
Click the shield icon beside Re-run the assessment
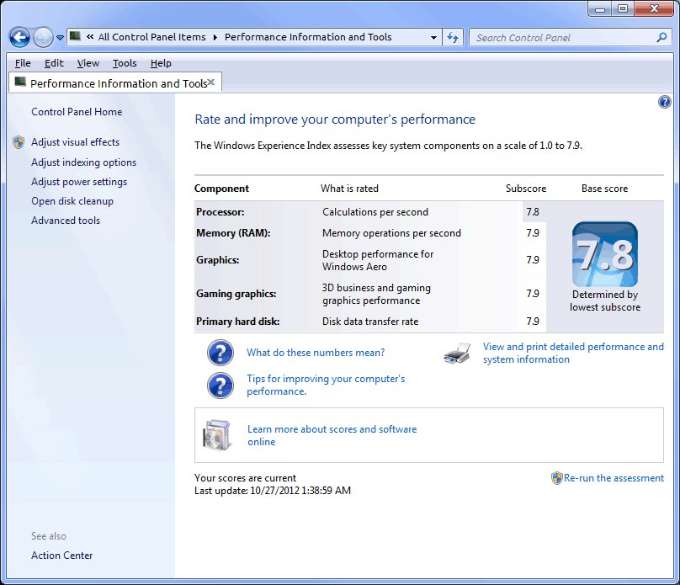[556, 478]
